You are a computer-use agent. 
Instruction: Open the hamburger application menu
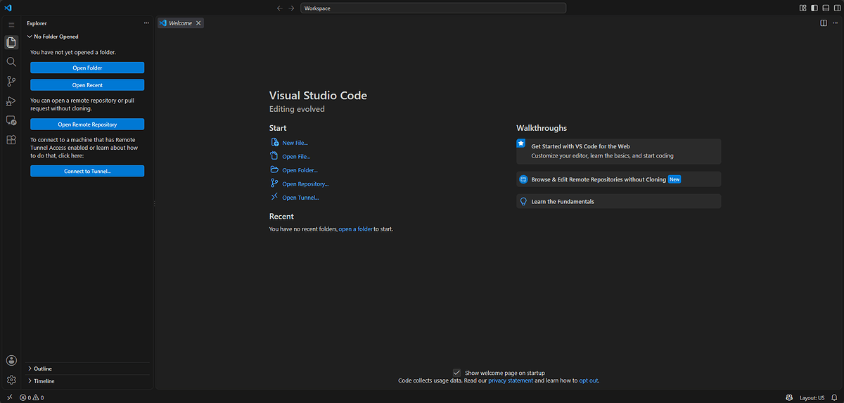[11, 25]
